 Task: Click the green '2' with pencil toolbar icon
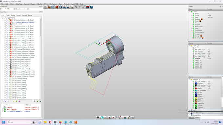tap(72, 7)
